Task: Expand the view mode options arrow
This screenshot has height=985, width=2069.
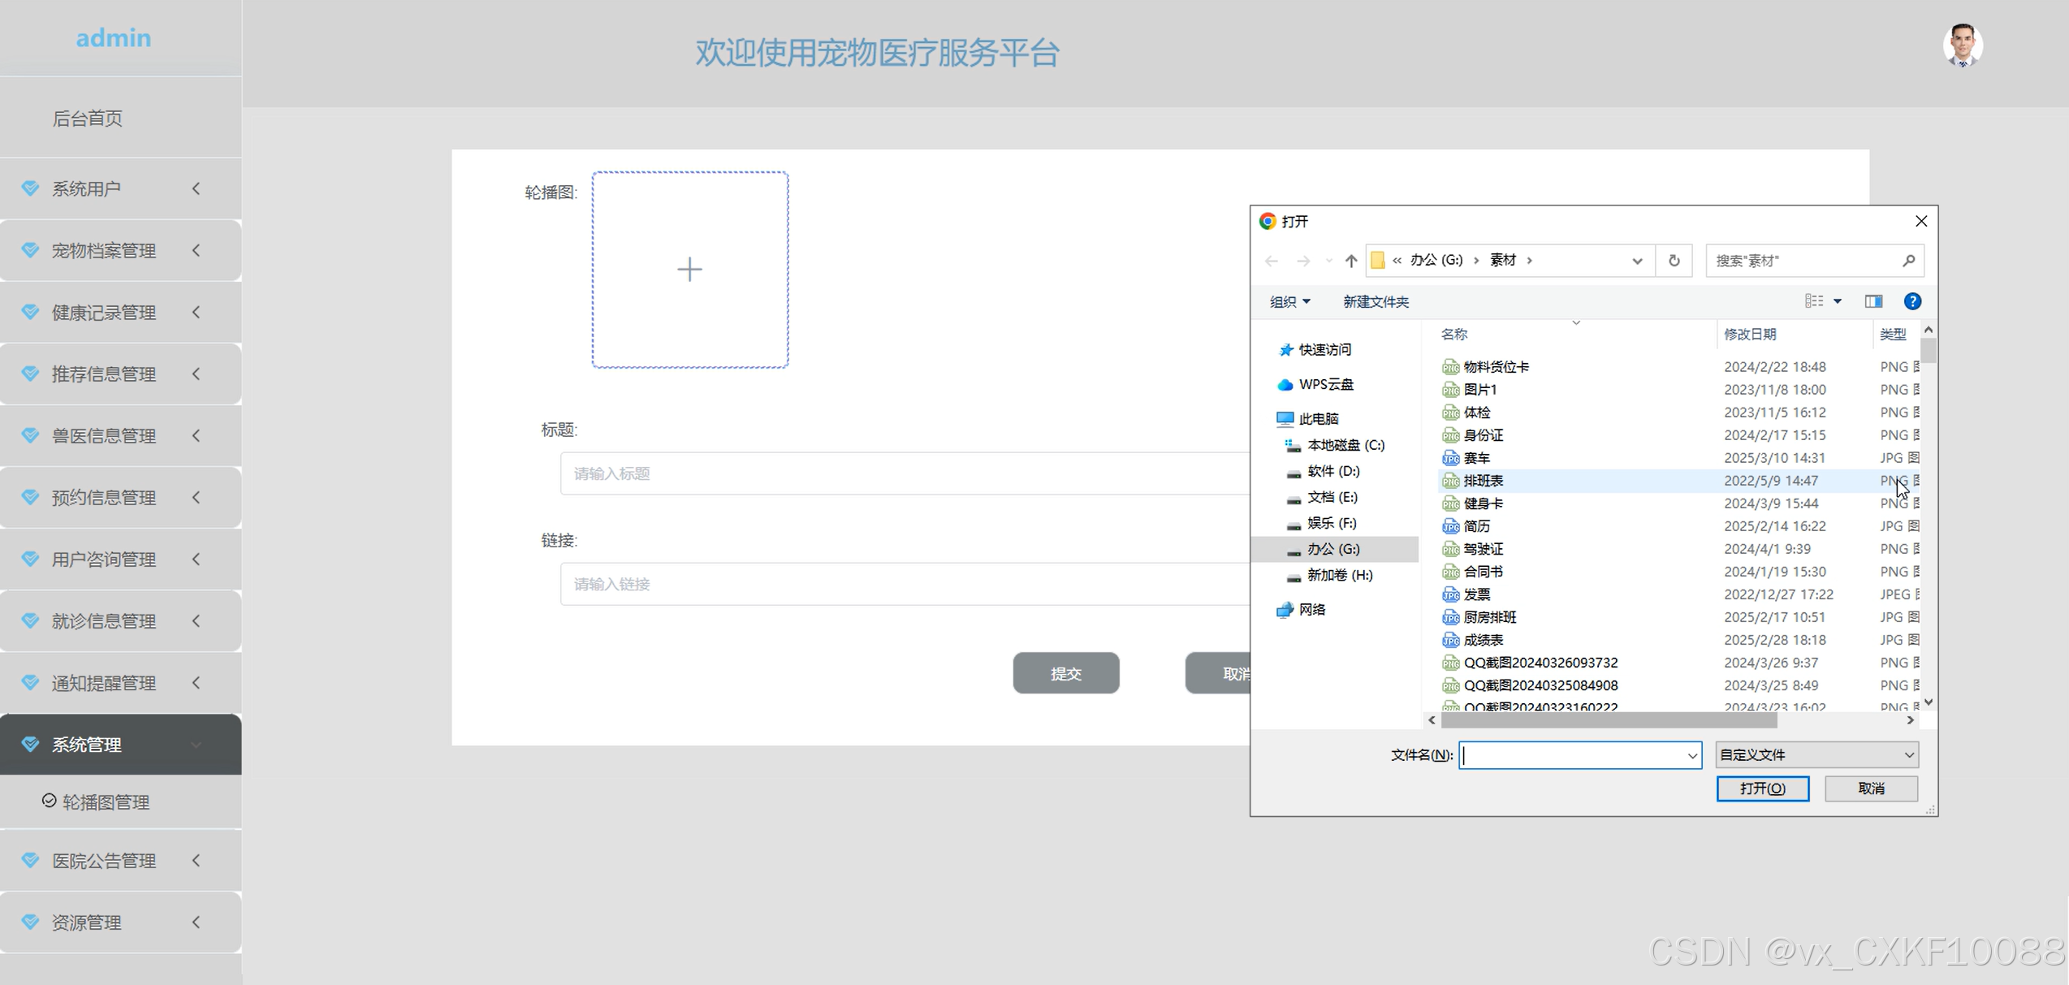Action: 1838,301
